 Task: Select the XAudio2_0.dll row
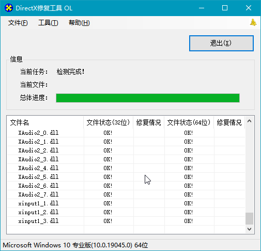point(126,133)
